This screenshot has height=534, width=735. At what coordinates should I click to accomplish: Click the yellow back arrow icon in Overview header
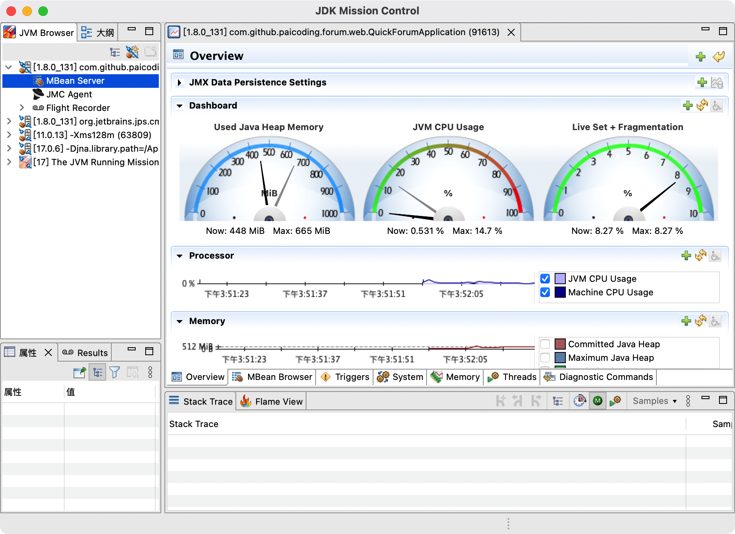tap(719, 56)
